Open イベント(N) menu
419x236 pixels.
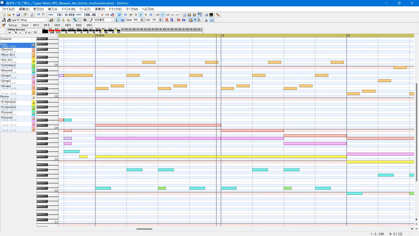(68, 9)
